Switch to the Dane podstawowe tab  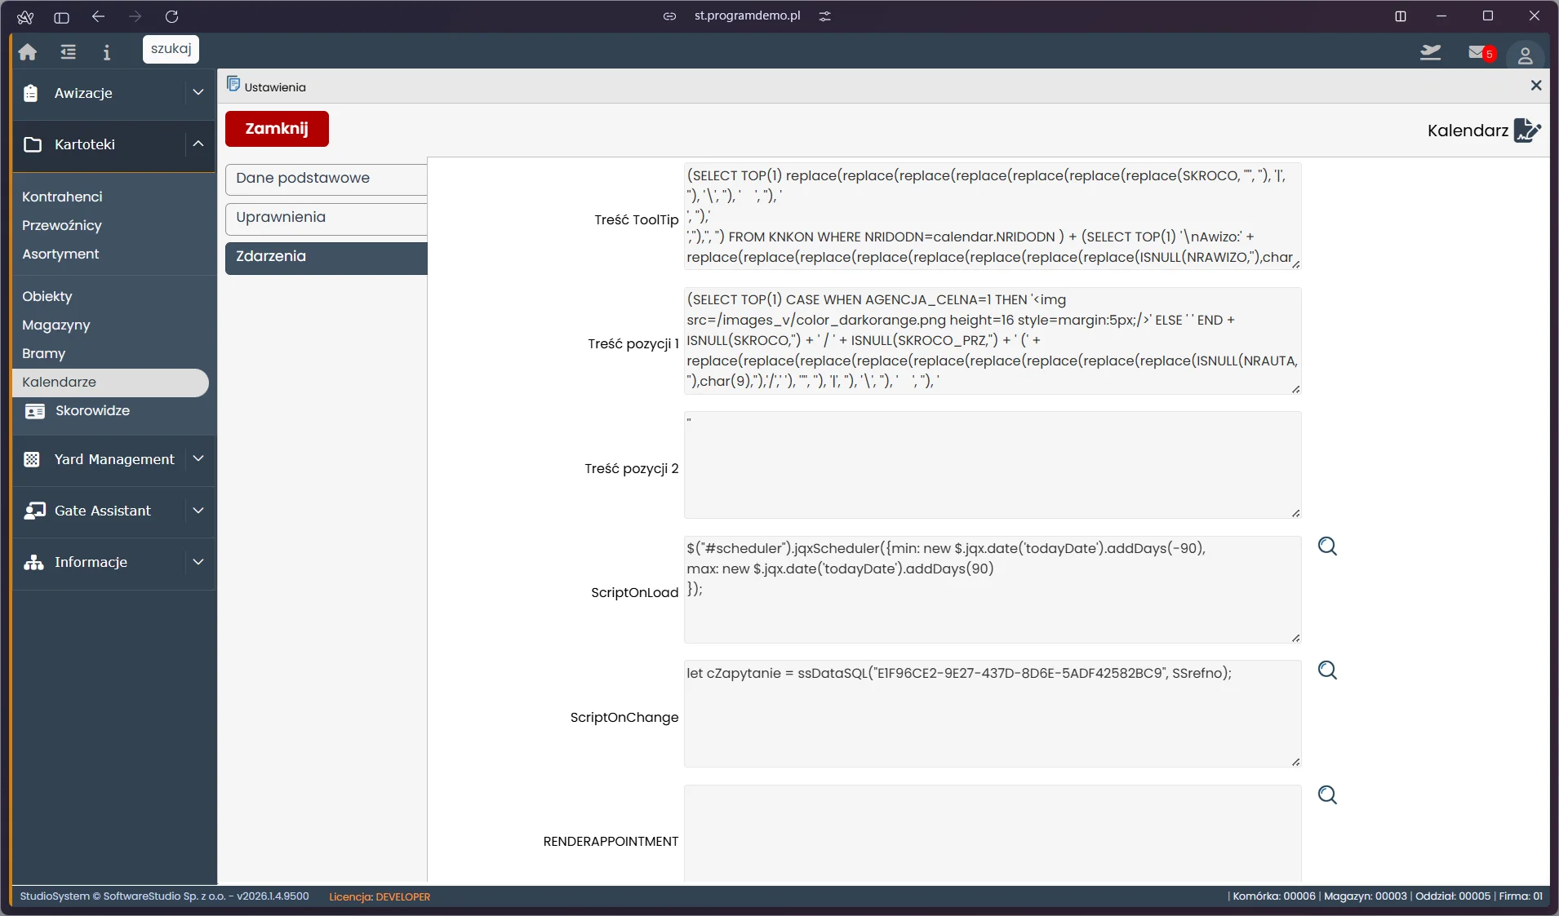pos(326,179)
